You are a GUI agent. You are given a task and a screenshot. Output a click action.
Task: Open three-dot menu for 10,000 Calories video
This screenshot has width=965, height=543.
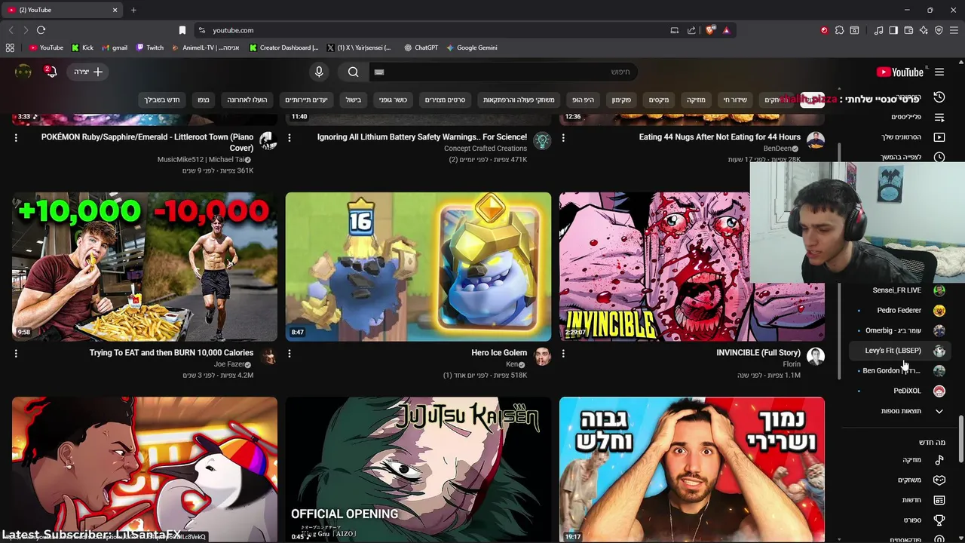16,353
